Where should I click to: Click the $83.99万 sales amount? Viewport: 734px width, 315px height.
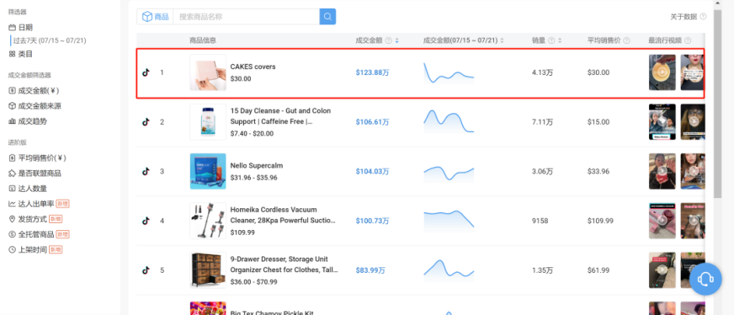click(x=370, y=270)
